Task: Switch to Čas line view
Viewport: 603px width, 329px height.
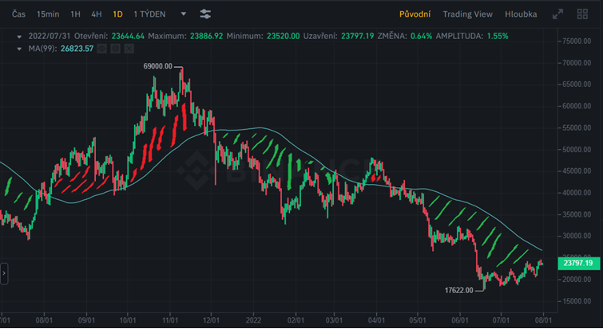Action: 18,14
